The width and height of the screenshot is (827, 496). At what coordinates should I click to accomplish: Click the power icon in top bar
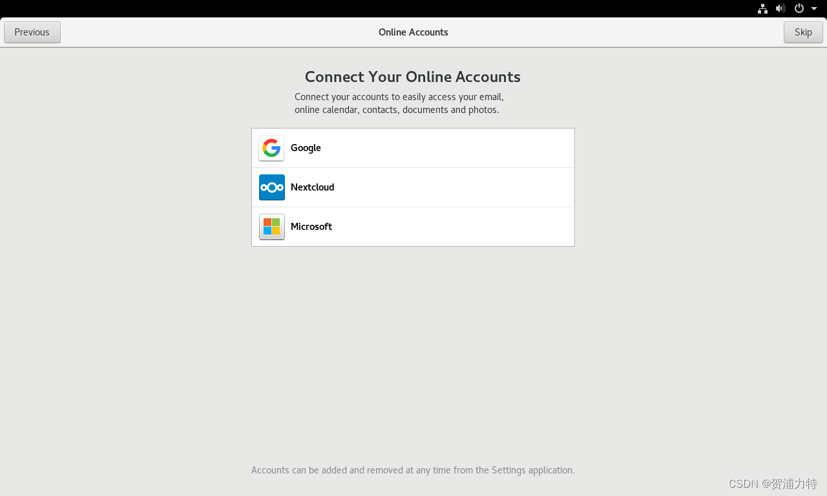[799, 8]
